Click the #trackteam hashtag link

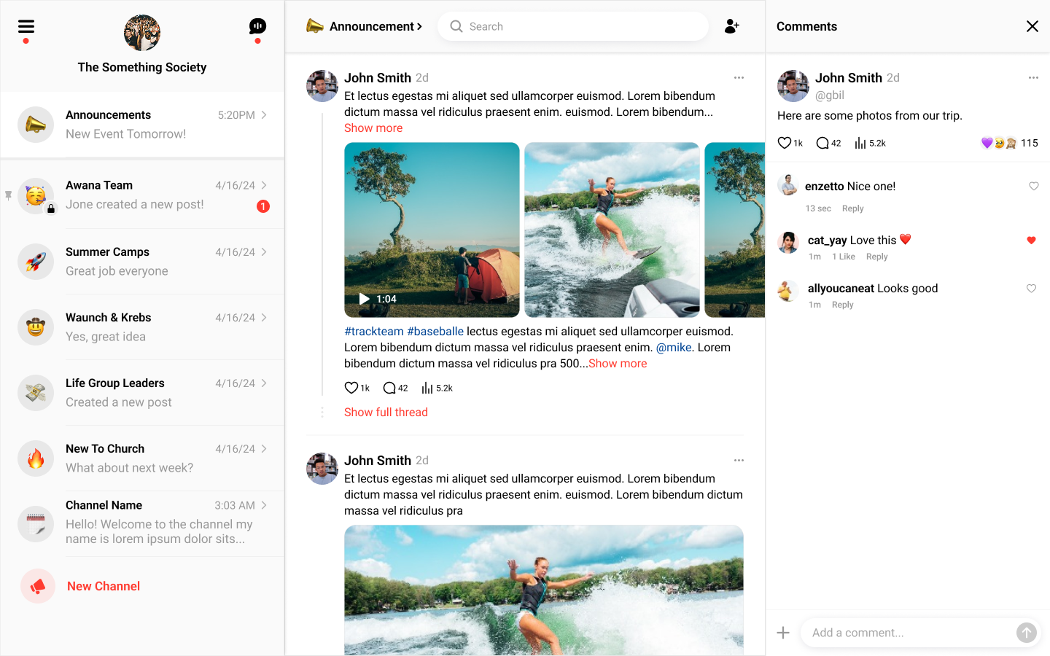(373, 332)
